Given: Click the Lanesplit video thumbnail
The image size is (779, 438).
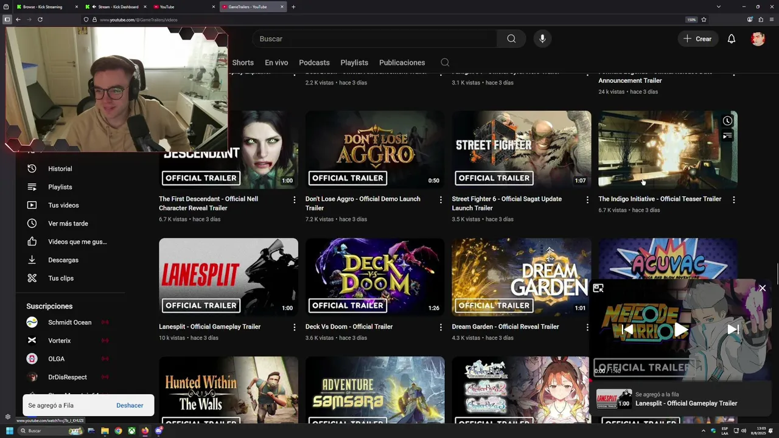Looking at the screenshot, I should 228,277.
